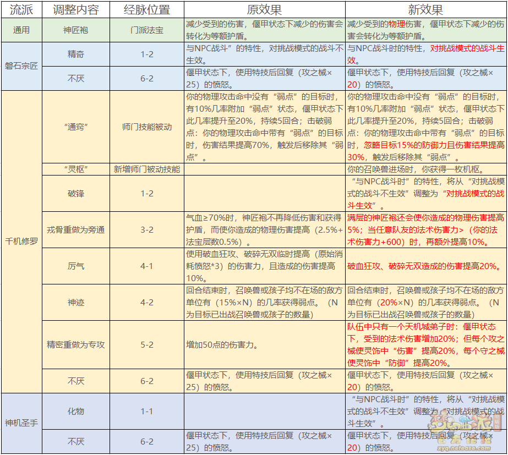Click "6-2" in the 神机圣手 section
Screen dimensions: 508x455
point(147,441)
